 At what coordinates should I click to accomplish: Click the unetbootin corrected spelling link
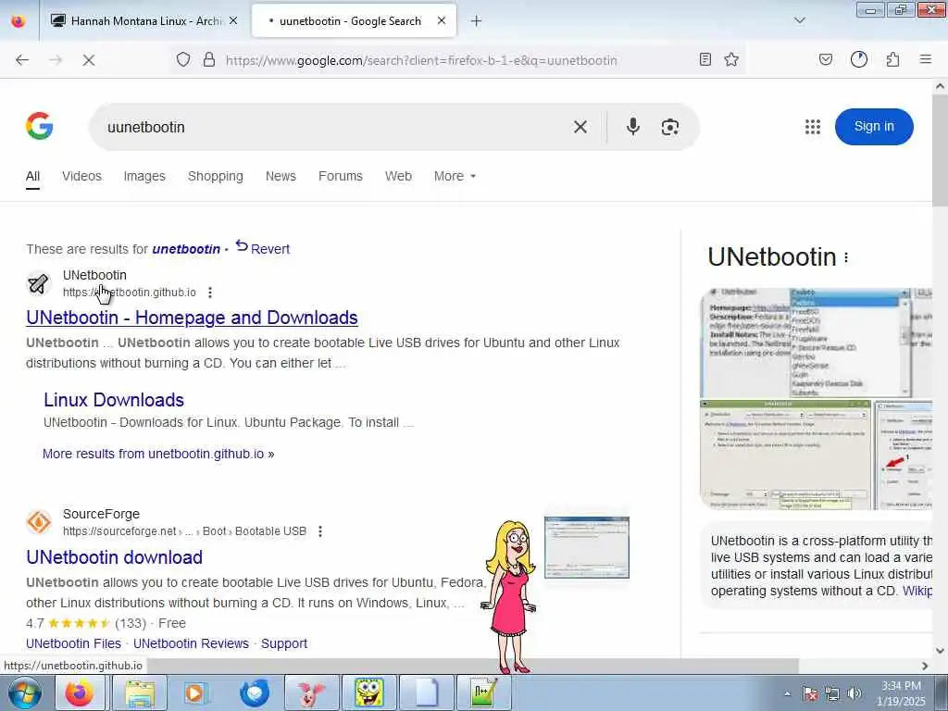(186, 249)
